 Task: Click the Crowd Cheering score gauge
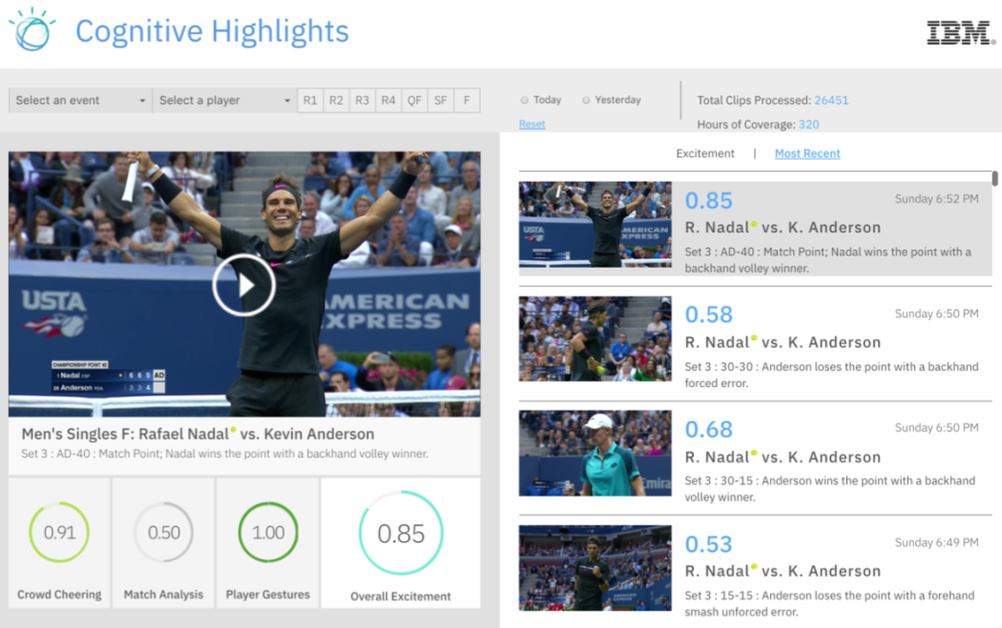[59, 533]
